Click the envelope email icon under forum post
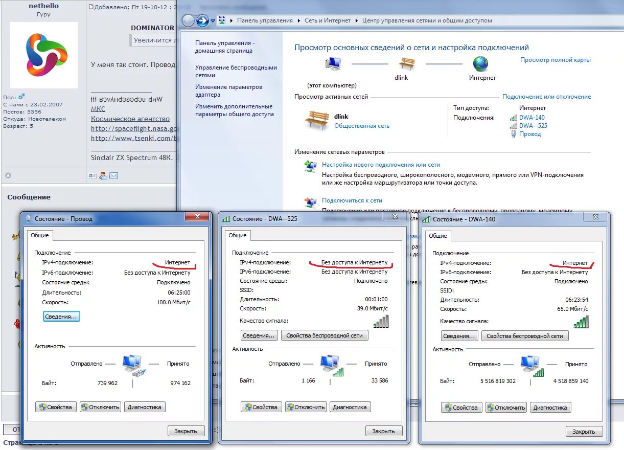This screenshot has height=450, width=624. point(113,175)
